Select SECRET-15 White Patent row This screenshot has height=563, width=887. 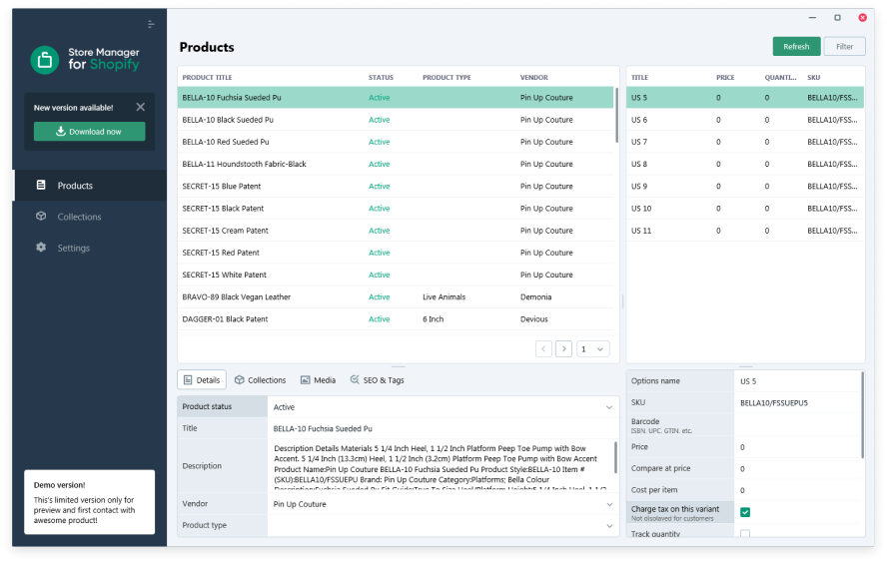pos(396,275)
